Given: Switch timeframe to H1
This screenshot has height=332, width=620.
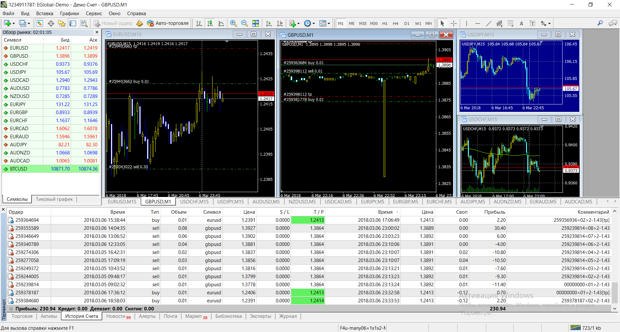Looking at the screenshot, I should pos(385,23).
